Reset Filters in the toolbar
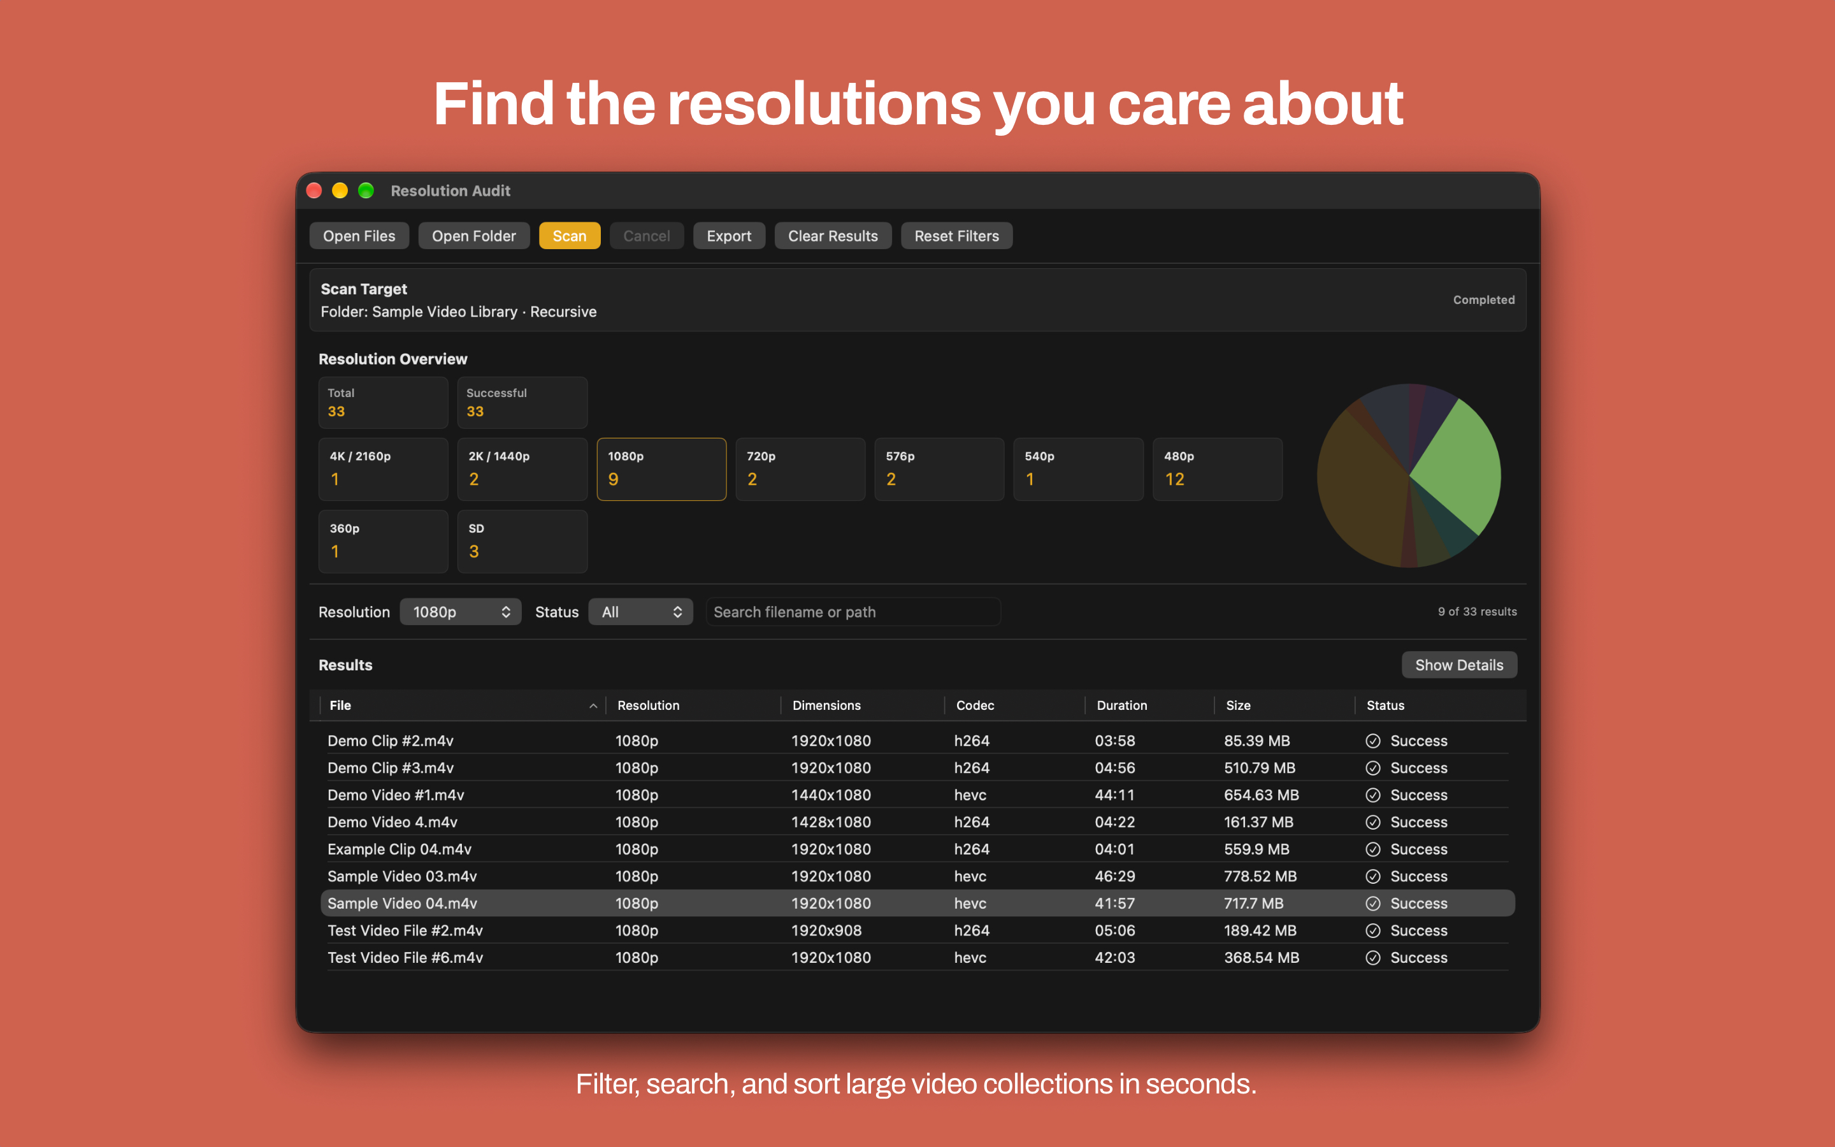 coord(956,236)
